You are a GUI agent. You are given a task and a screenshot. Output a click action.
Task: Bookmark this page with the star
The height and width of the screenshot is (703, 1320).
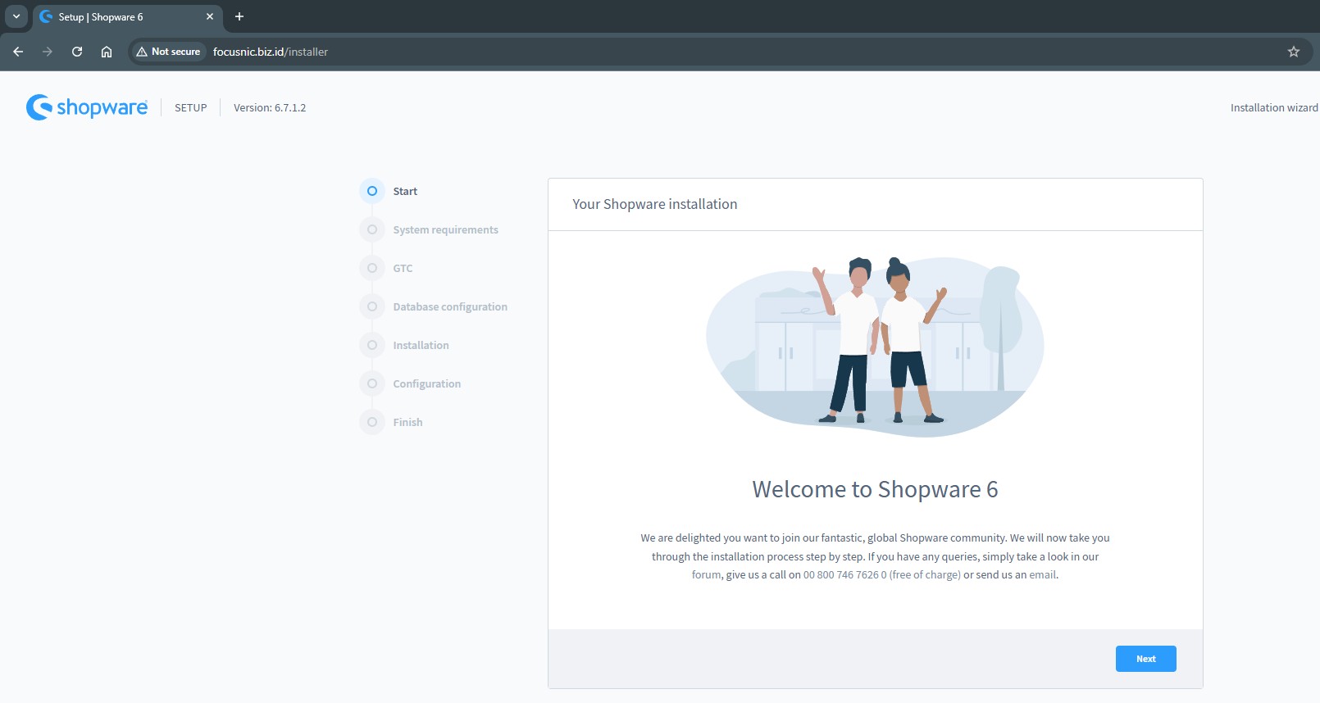point(1294,52)
